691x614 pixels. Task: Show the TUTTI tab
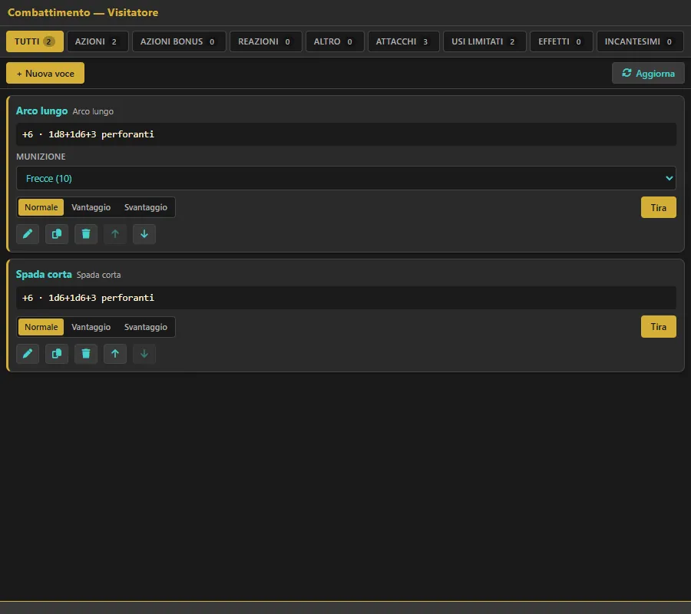[x=35, y=41]
